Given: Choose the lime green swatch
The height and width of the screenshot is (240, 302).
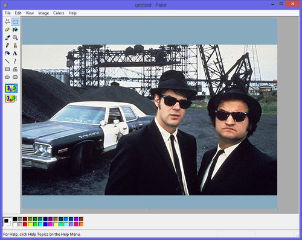Looking at the screenshot, I should point(35,224).
